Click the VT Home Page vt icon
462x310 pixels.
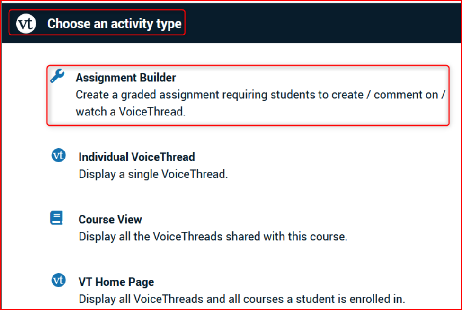pyautogui.click(x=59, y=280)
